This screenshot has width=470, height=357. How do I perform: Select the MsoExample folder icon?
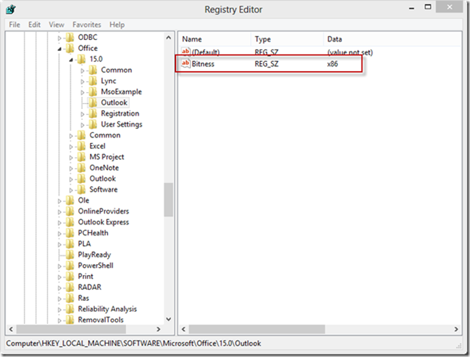[93, 91]
